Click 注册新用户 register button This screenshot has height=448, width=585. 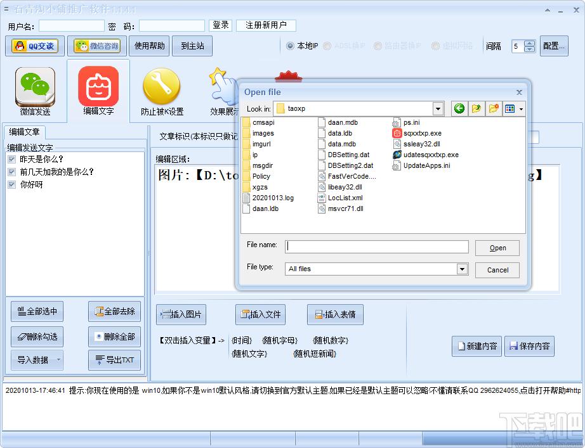click(266, 25)
